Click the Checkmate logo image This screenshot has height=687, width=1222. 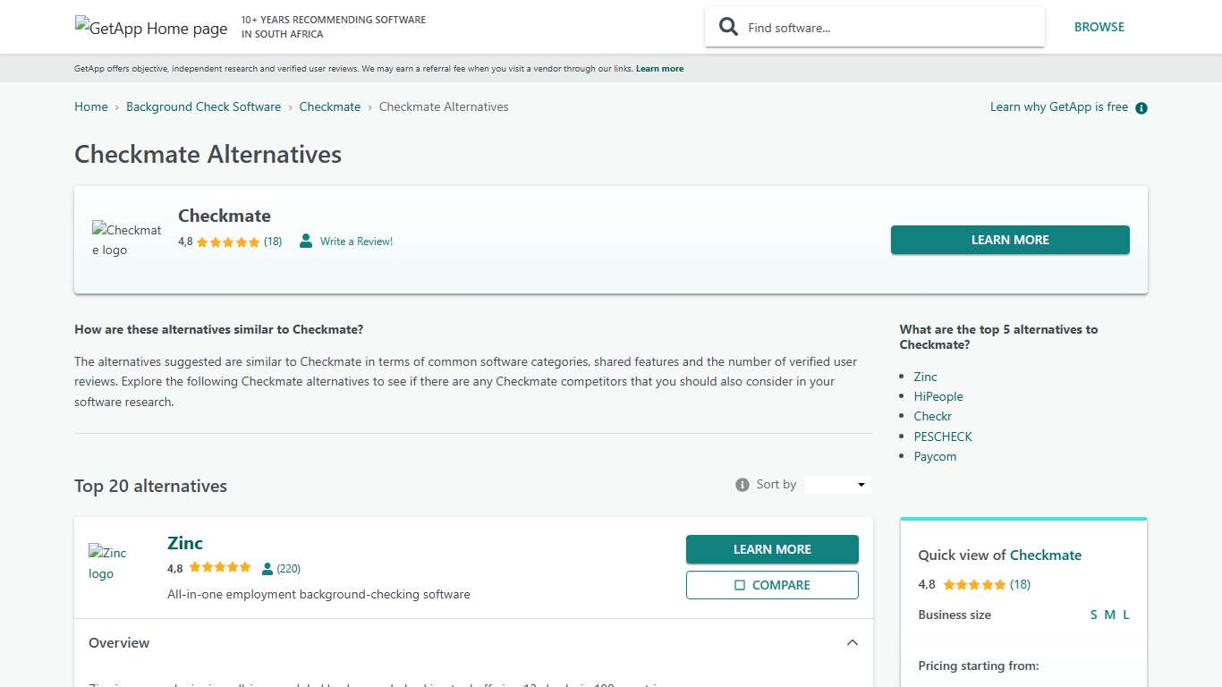(x=126, y=240)
